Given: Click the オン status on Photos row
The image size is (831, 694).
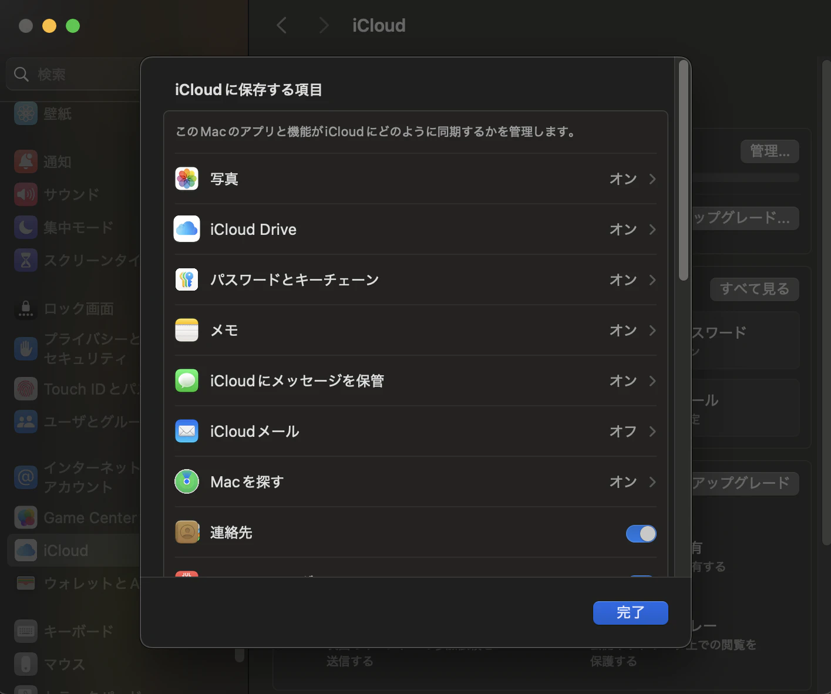Looking at the screenshot, I should (x=623, y=178).
